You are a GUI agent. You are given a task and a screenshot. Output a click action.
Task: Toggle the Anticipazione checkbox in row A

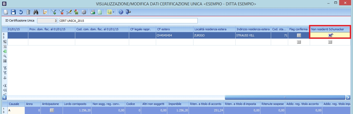point(52,110)
